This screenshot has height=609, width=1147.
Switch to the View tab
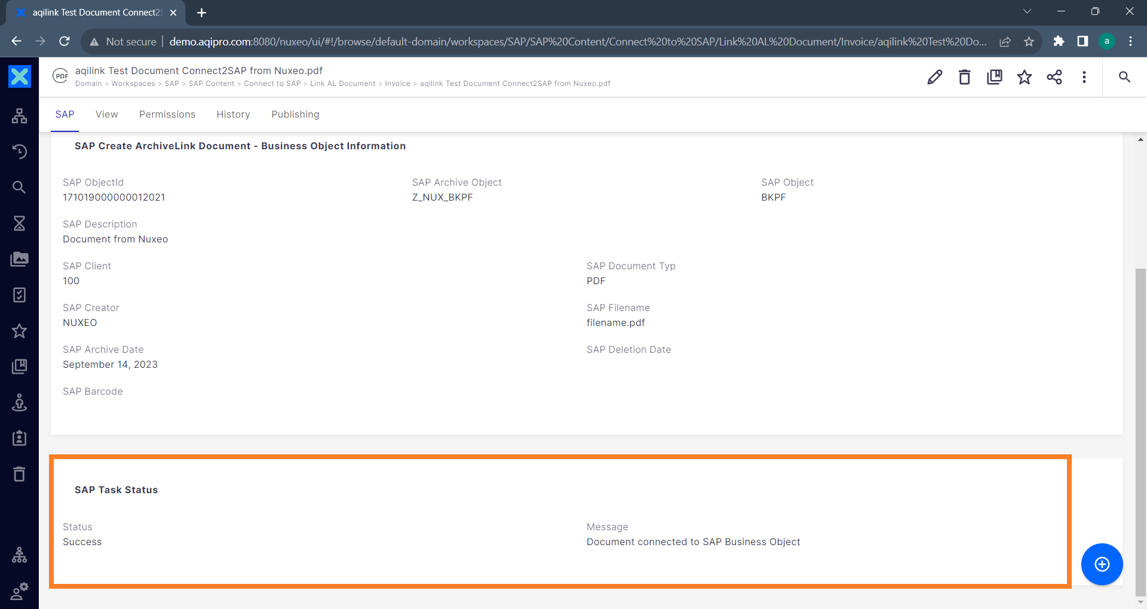107,115
